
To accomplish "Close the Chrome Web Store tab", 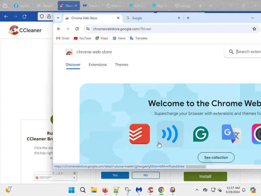I will pyautogui.click(x=118, y=18).
